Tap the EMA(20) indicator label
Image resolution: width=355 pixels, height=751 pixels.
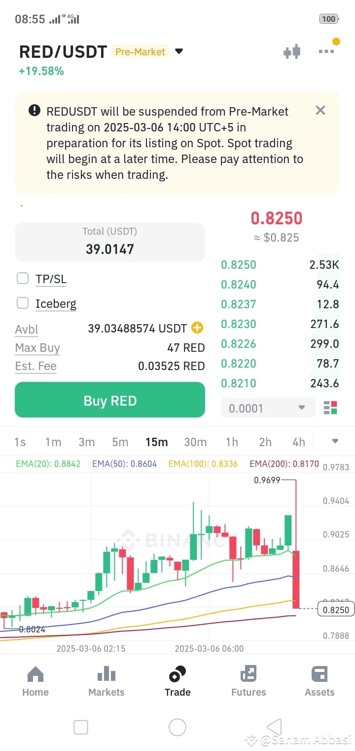48,464
